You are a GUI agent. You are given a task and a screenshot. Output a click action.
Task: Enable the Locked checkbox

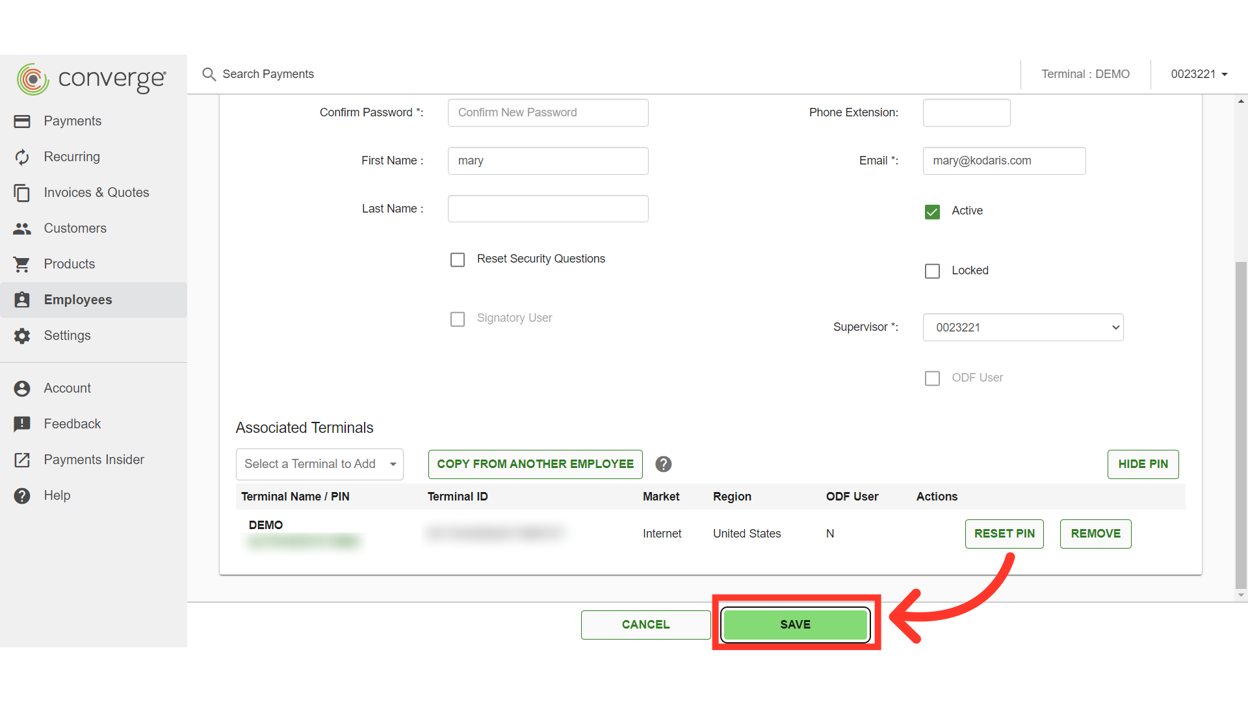[932, 271]
